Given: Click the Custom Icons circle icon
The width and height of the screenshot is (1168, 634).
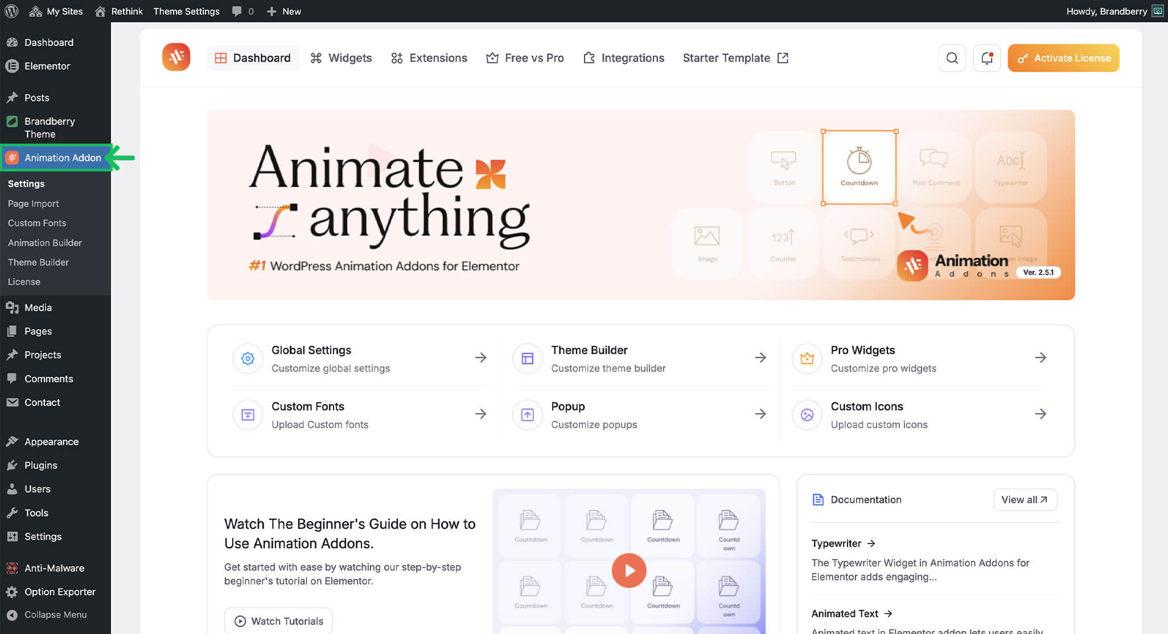Looking at the screenshot, I should (807, 415).
